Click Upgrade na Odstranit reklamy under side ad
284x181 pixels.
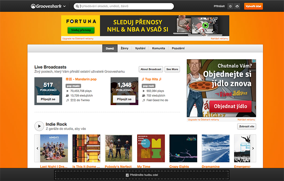pos(203,120)
